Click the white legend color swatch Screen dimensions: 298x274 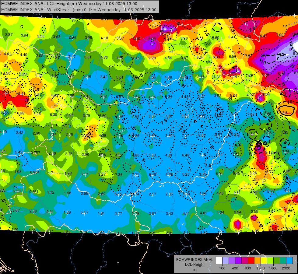coord(219,260)
